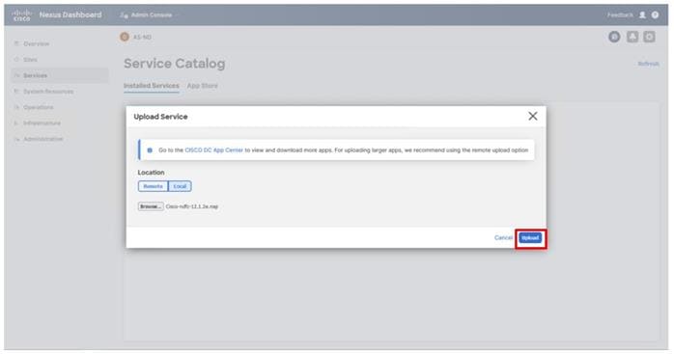Switch to the Installed Services tab

(152, 86)
